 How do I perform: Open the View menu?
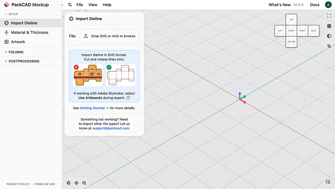tap(93, 5)
